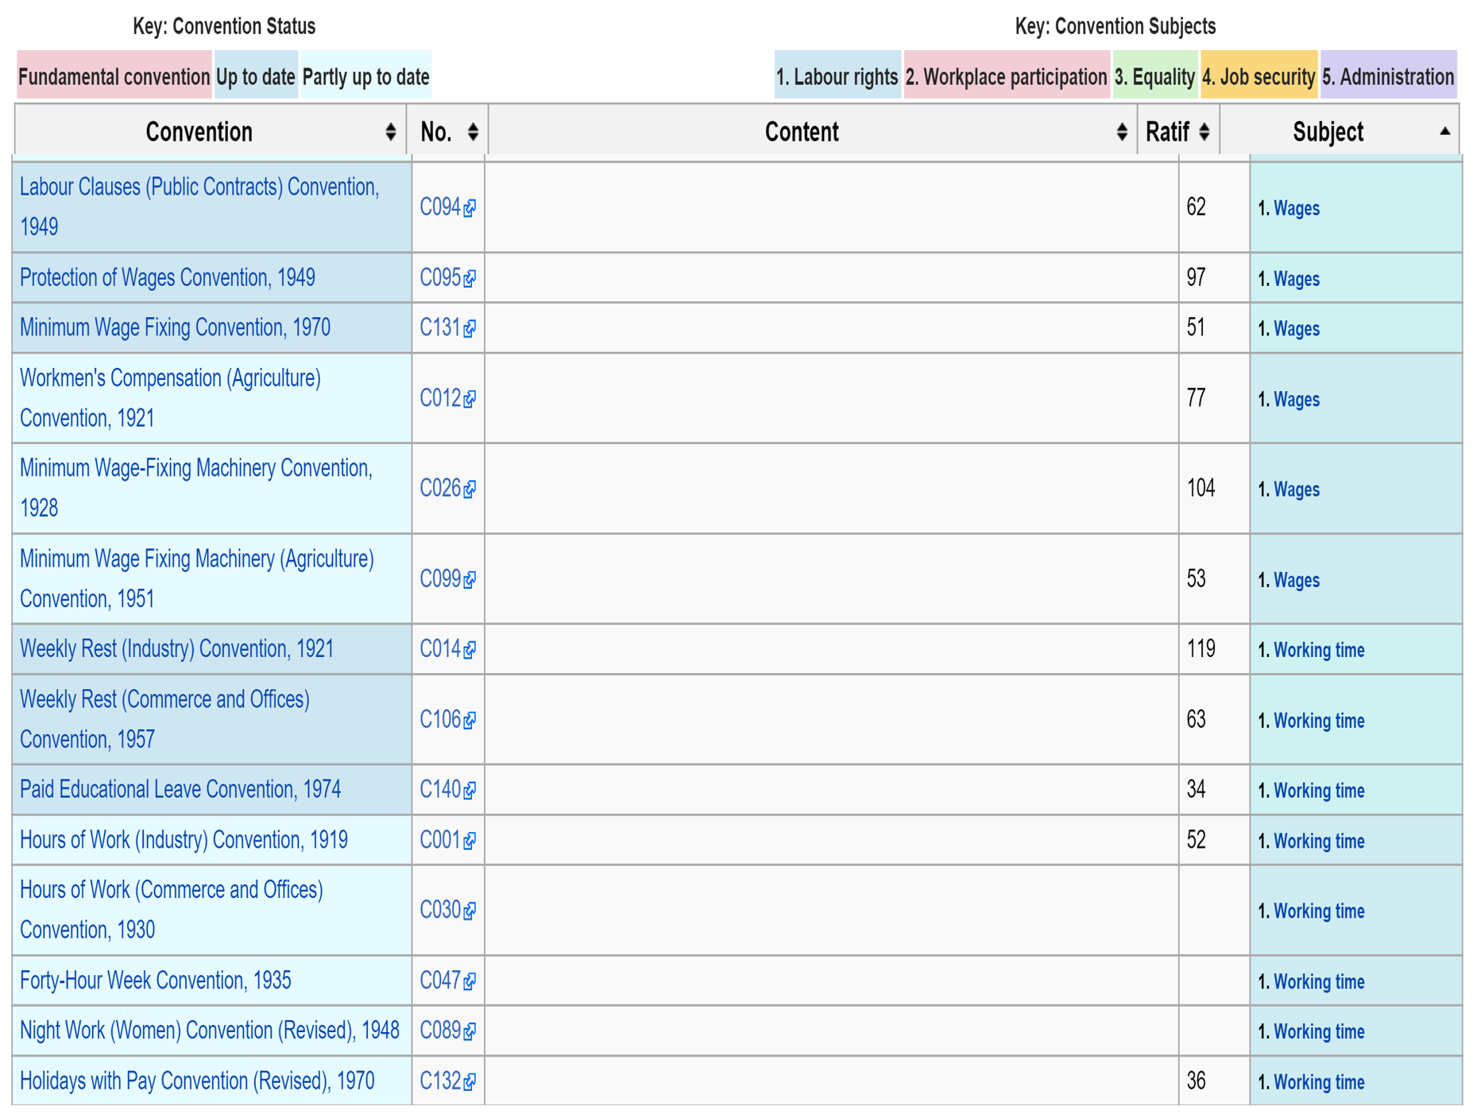The width and height of the screenshot is (1477, 1114).
Task: Sort table by Convention column arrows
Action: [x=390, y=132]
